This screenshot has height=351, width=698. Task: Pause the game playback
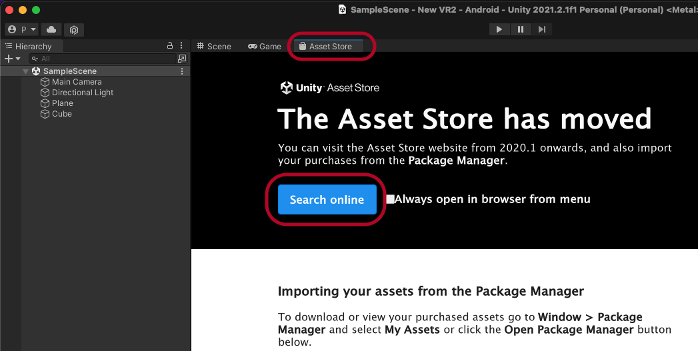pyautogui.click(x=521, y=29)
